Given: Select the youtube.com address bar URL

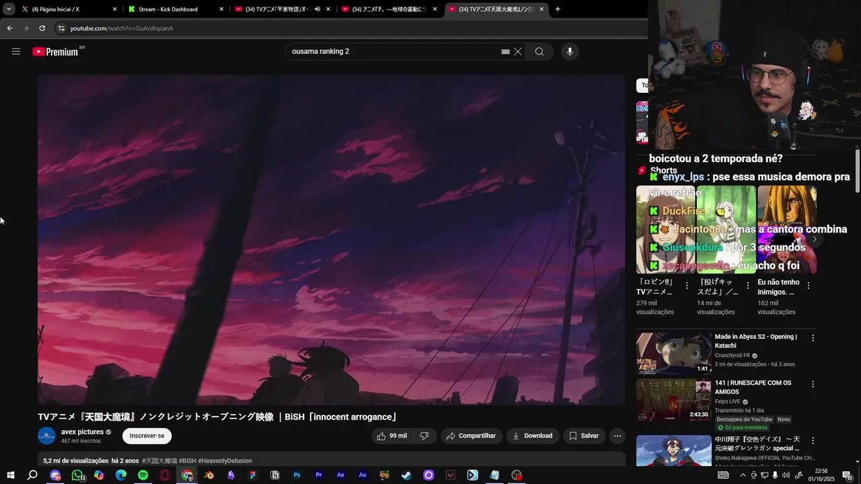Looking at the screenshot, I should 122,28.
